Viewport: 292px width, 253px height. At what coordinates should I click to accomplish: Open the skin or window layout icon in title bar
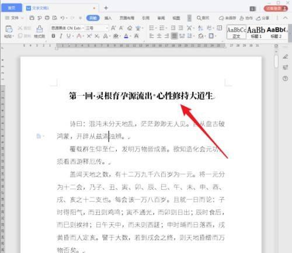[x=253, y=9]
